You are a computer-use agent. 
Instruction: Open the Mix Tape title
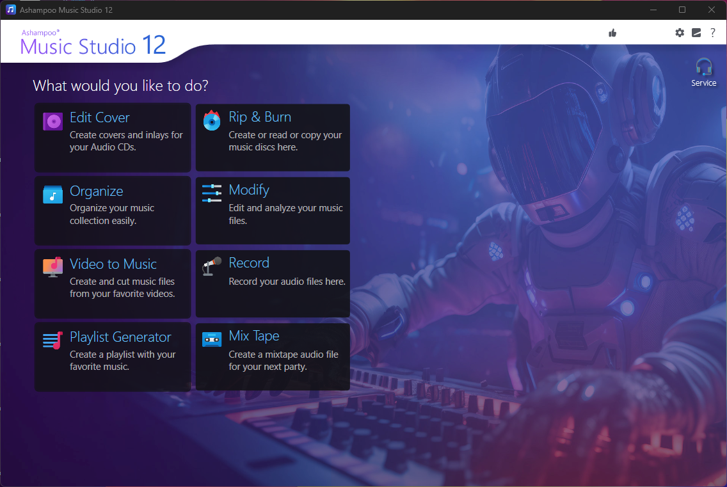click(254, 336)
